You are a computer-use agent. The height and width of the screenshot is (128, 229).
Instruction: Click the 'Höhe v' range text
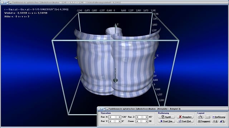tap(17, 17)
